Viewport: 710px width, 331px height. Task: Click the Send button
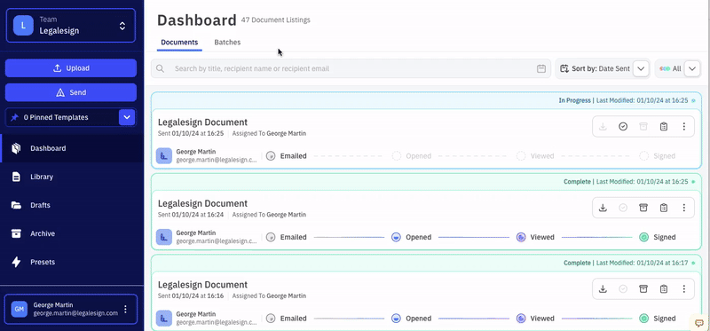[x=71, y=92]
